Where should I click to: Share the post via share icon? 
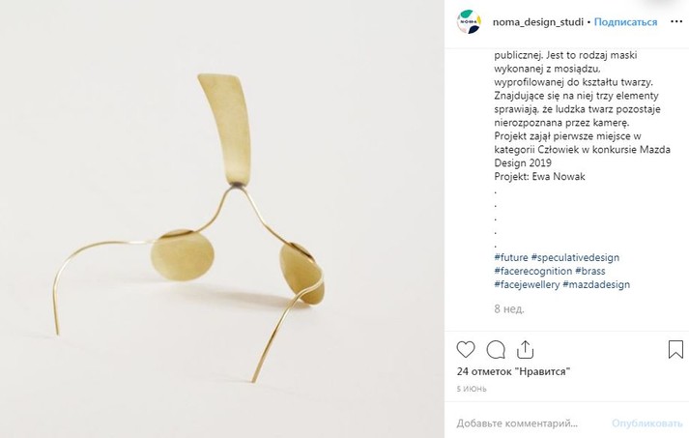[x=525, y=350]
